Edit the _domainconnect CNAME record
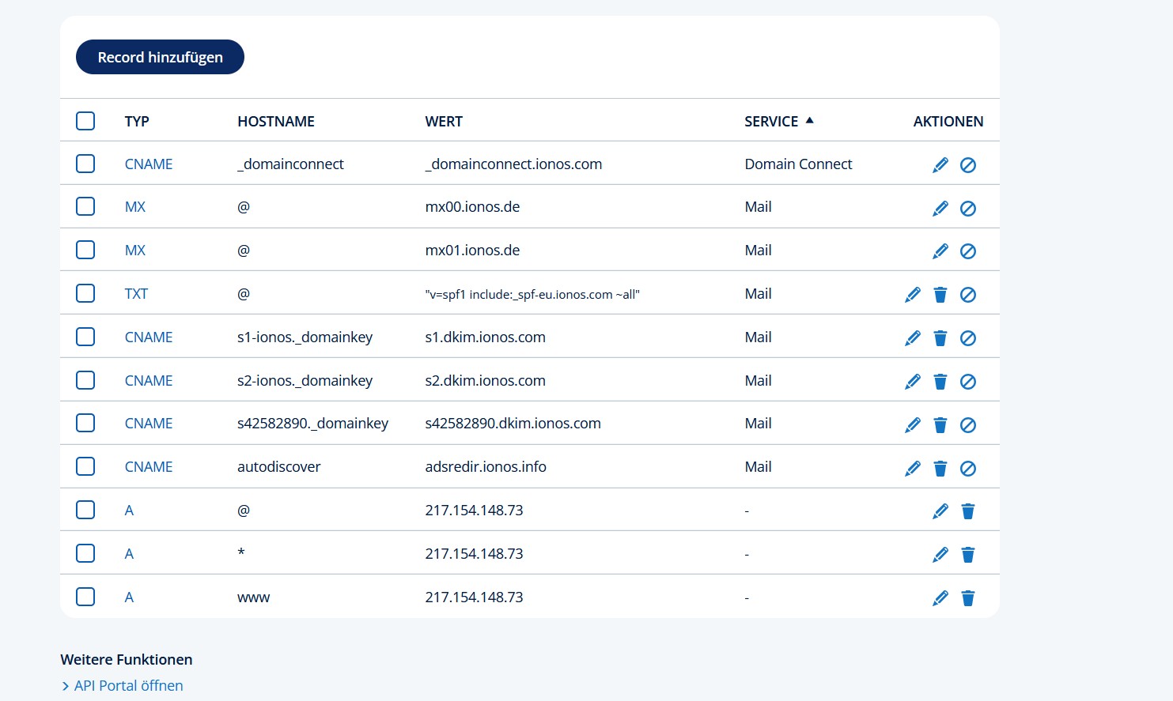Viewport: 1173px width, 701px height. coord(940,164)
